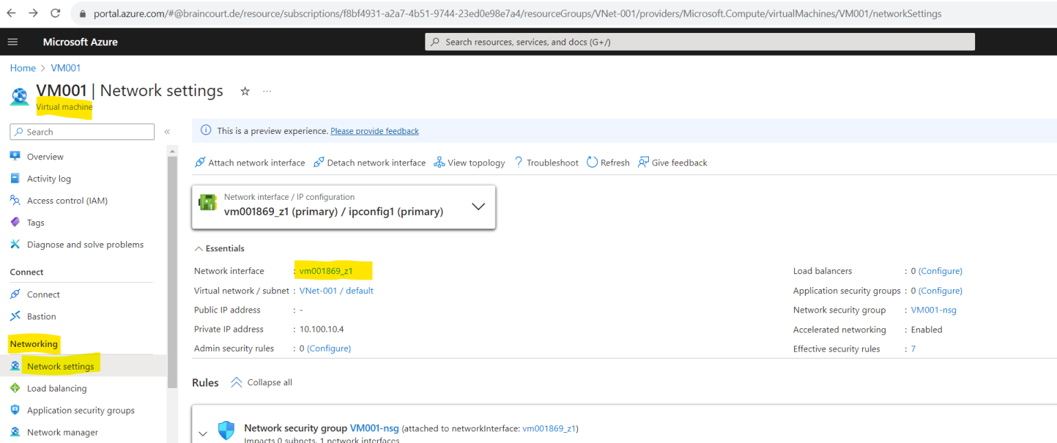This screenshot has width=1057, height=443.
Task: Open vm001869_z1 network interface link in Essentials
Action: click(326, 271)
